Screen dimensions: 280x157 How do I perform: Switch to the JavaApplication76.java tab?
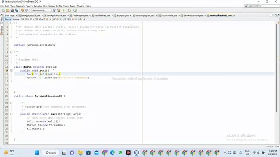31,16
